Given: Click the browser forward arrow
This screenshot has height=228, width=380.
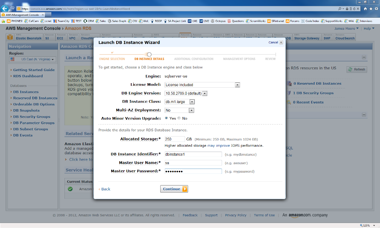Looking at the screenshot, I should coord(12,8).
